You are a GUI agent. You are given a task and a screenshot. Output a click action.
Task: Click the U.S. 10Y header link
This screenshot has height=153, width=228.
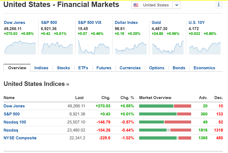click(197, 23)
